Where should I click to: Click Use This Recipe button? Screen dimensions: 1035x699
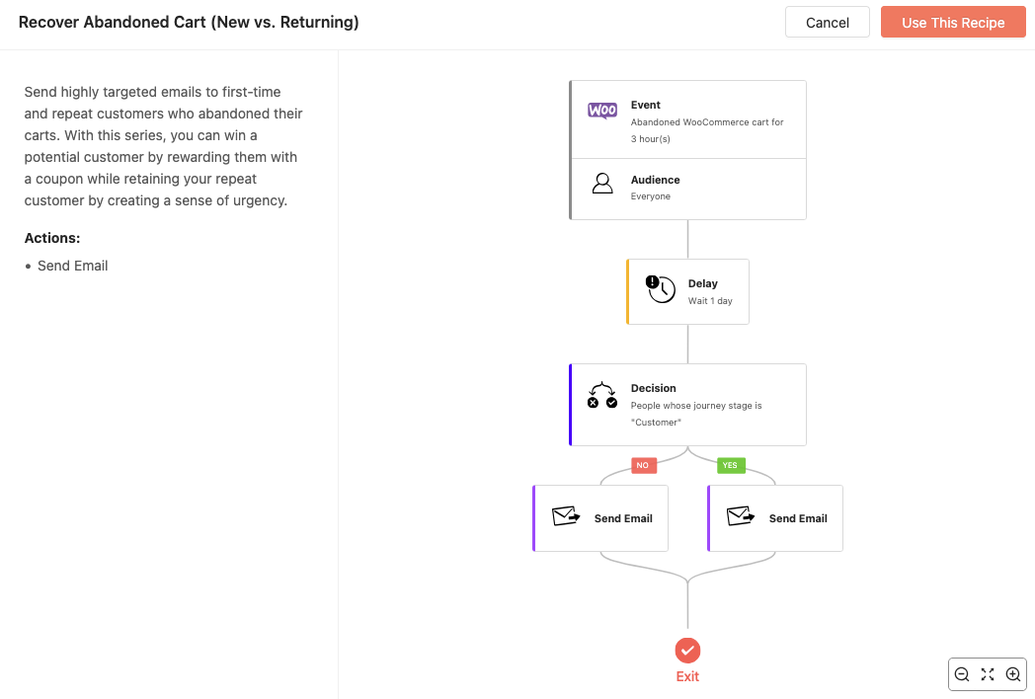click(953, 23)
